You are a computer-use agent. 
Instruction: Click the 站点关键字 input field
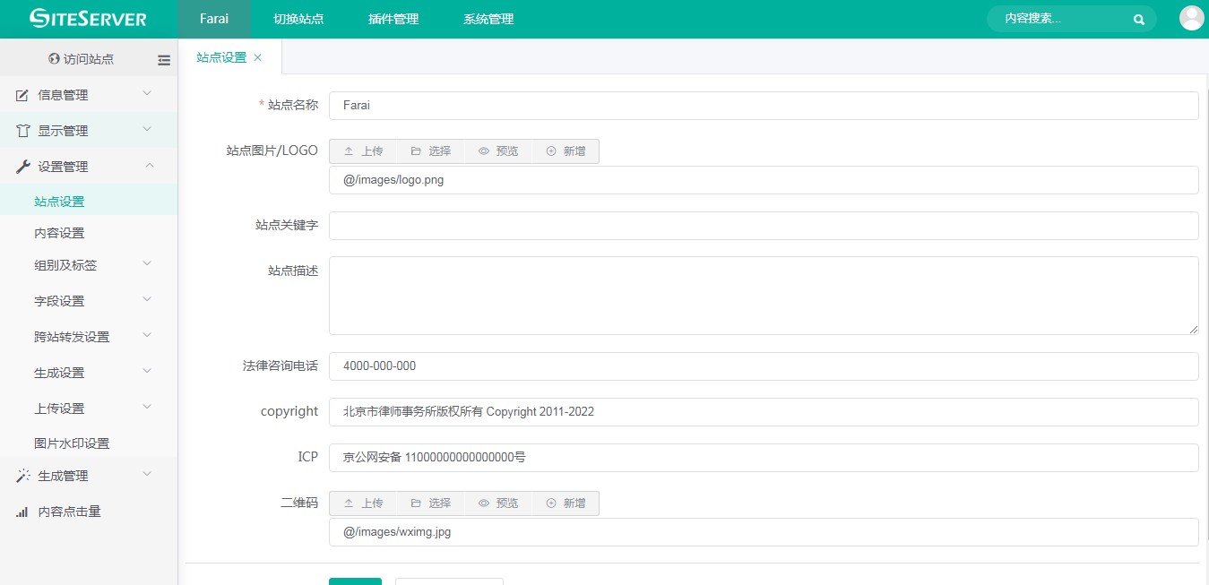pos(763,226)
